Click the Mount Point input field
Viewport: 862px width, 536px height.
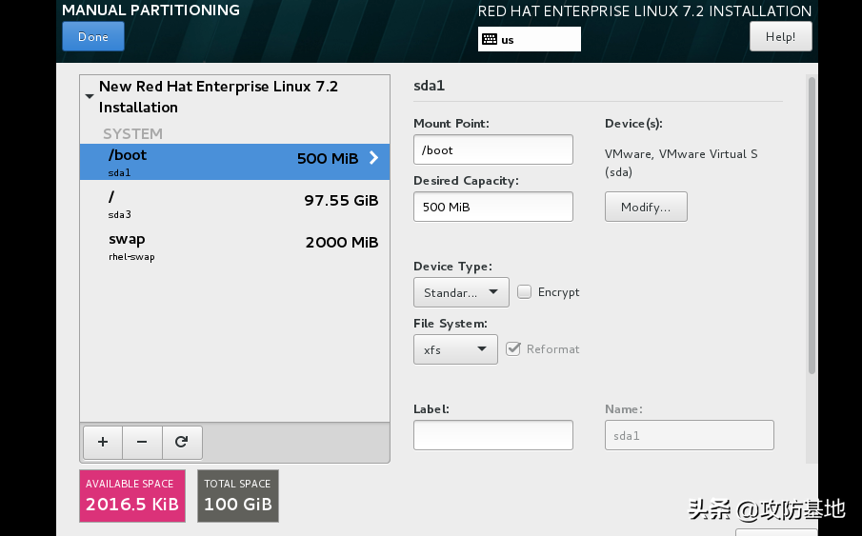493,149
